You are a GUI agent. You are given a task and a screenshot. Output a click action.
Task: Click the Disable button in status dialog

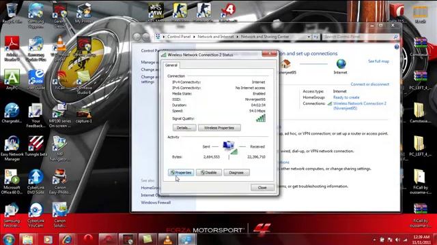209,172
